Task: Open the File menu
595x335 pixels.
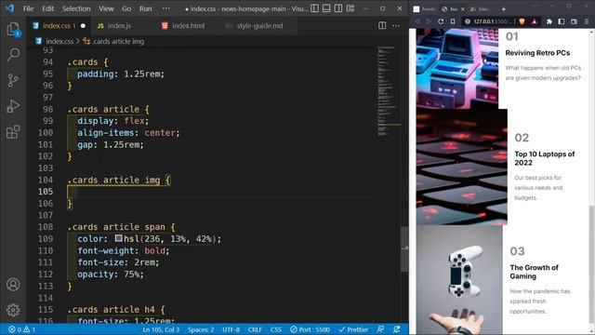Action: pyautogui.click(x=28, y=8)
